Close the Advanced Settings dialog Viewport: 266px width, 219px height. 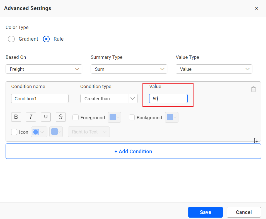(x=256, y=8)
